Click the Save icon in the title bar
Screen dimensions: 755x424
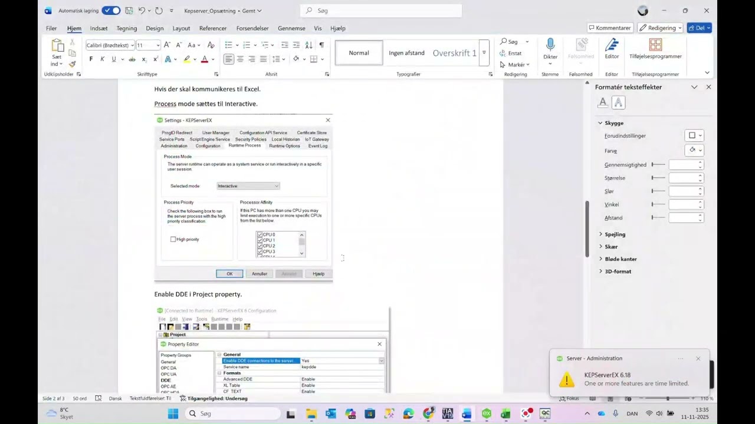point(129,11)
